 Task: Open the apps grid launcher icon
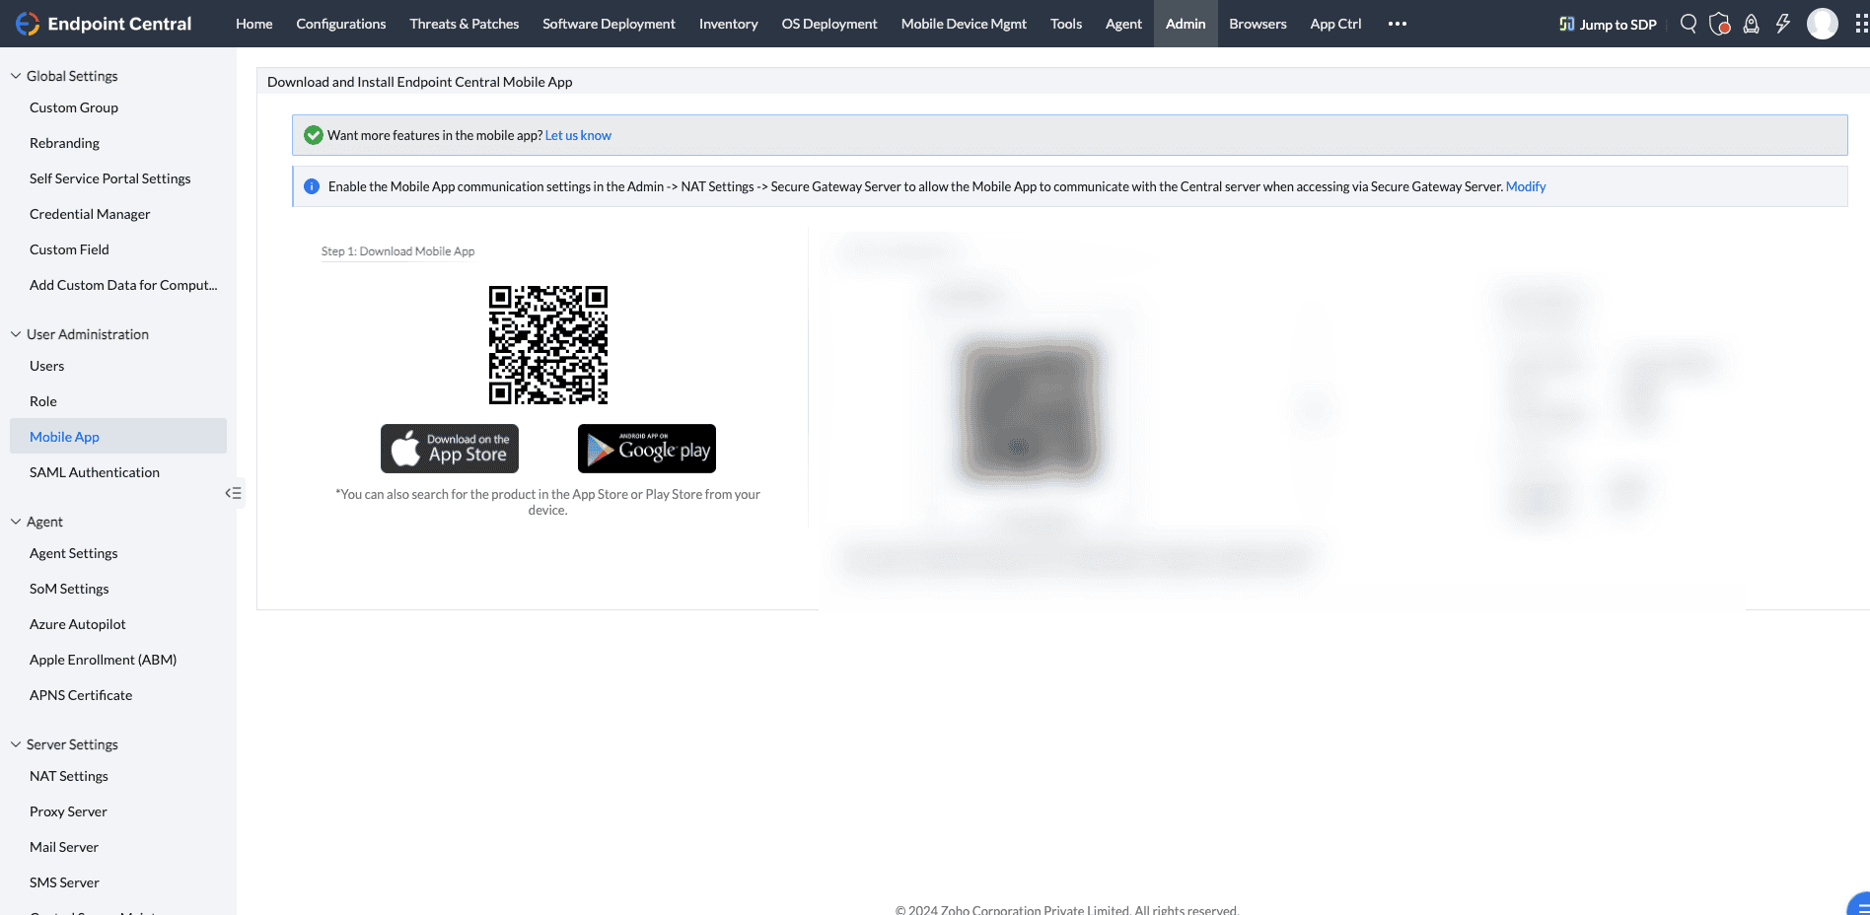(x=1861, y=24)
